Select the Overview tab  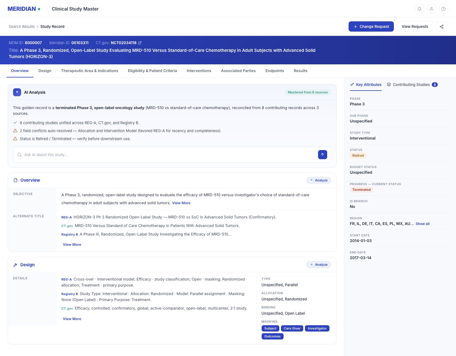point(20,71)
